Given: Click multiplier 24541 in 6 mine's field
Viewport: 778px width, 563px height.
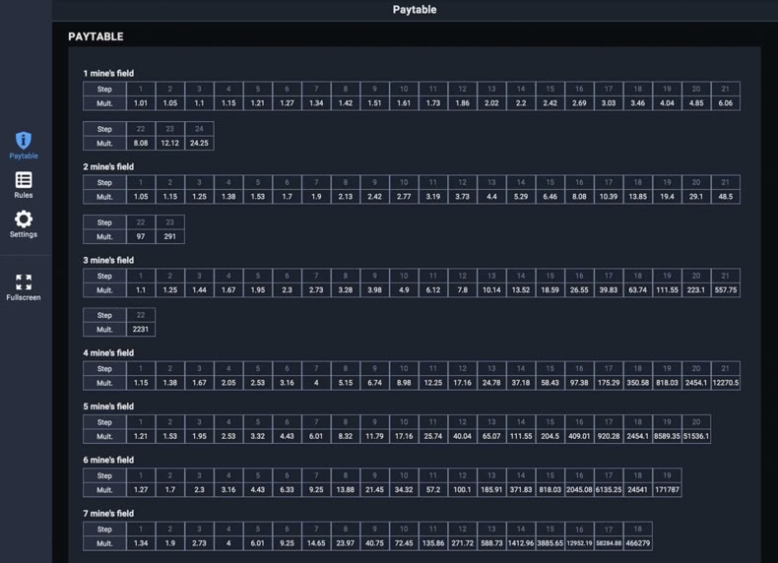Looking at the screenshot, I should point(637,490).
